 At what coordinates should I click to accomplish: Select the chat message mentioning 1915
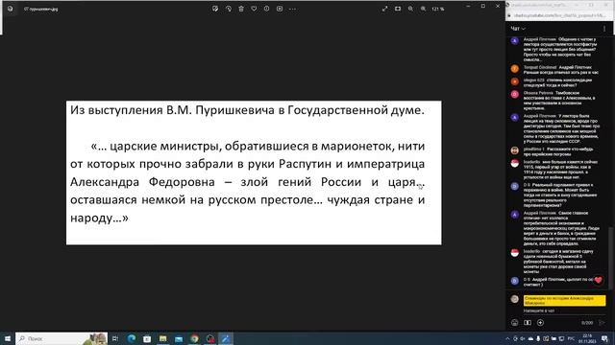click(x=561, y=170)
